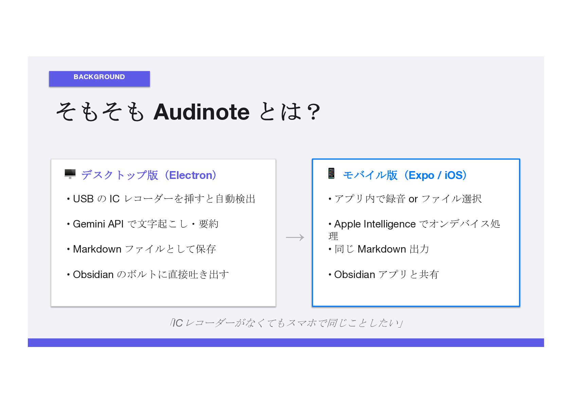Screen dimensions: 572x404
Task: Select the italic quote 'IC レコーダーがなくても…'
Action: pos(286,323)
